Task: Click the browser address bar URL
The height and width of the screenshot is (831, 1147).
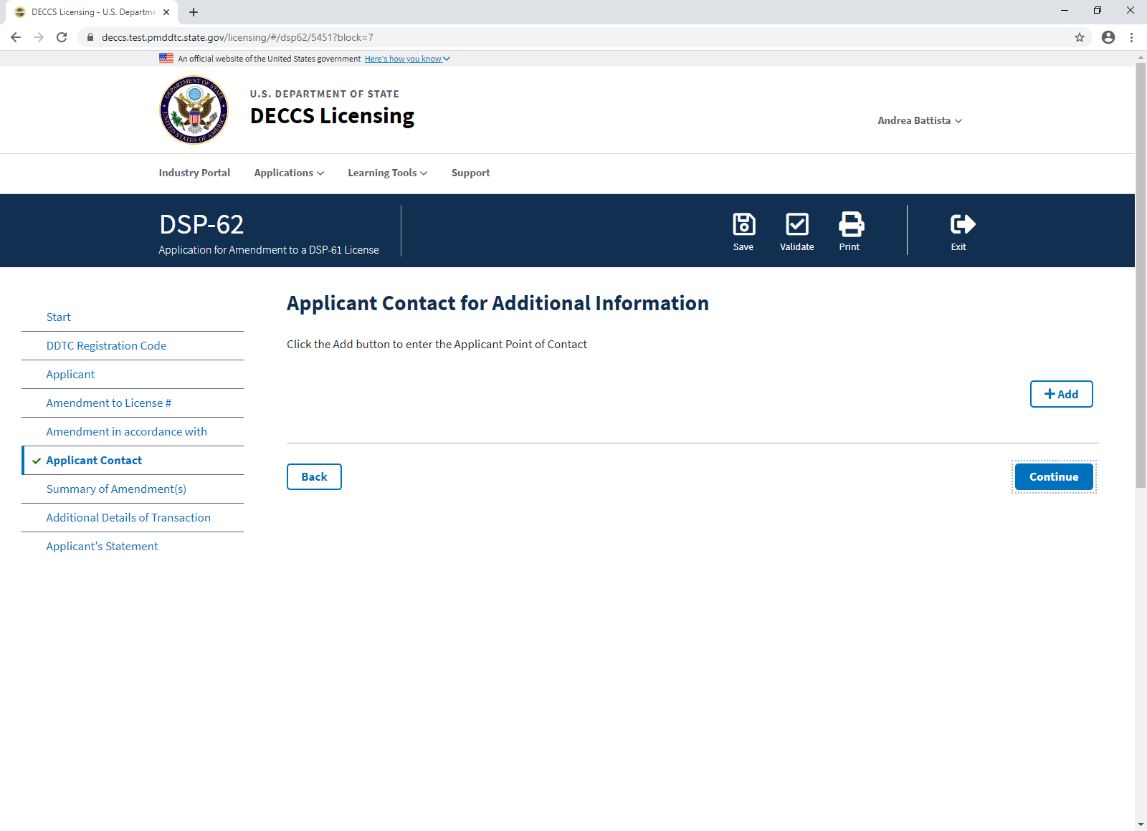Action: pyautogui.click(x=237, y=37)
